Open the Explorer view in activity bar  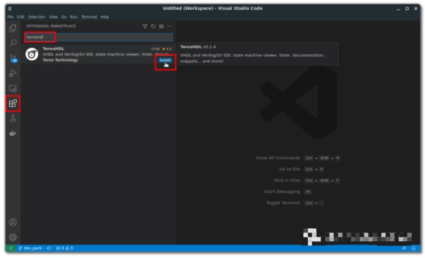[13, 28]
